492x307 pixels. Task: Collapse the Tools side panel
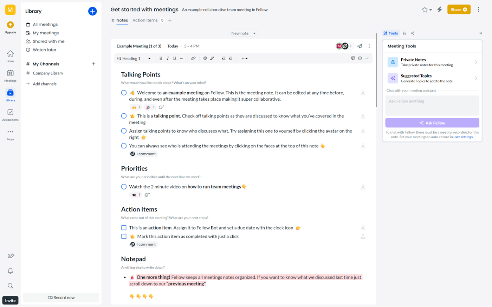pyautogui.click(x=480, y=33)
